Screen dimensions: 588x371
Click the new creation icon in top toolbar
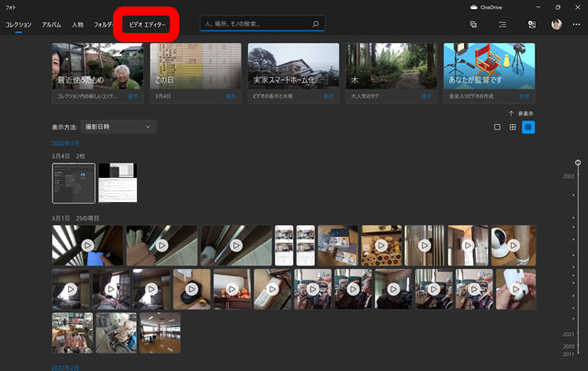pos(473,25)
